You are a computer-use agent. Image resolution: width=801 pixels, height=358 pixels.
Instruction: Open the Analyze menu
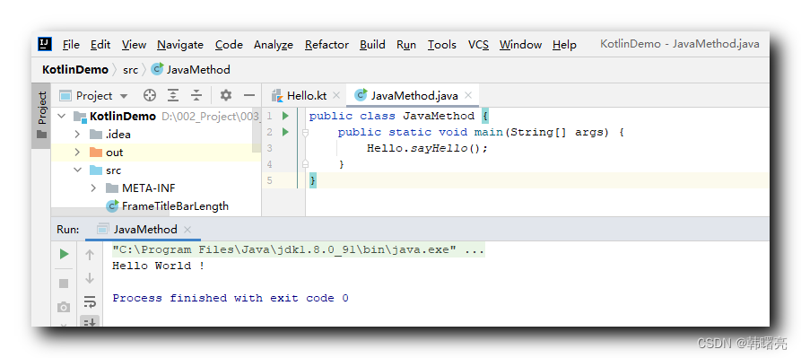274,45
